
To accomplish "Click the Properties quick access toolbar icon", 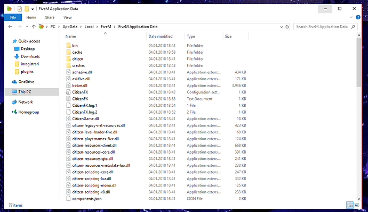I will tap(20, 9).
